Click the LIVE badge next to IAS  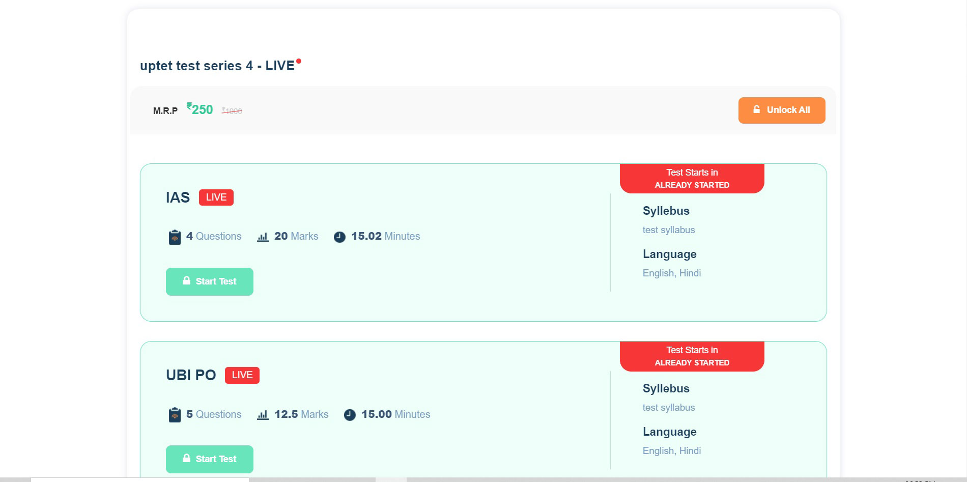216,197
